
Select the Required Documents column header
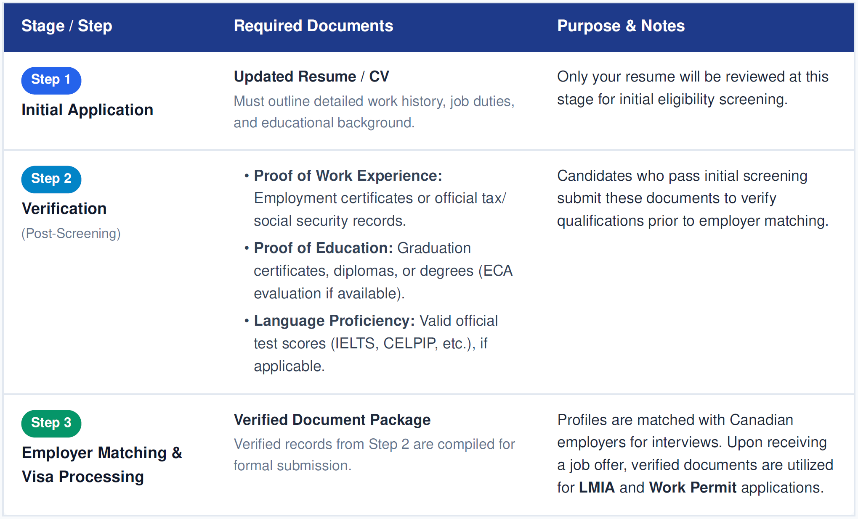click(x=313, y=26)
